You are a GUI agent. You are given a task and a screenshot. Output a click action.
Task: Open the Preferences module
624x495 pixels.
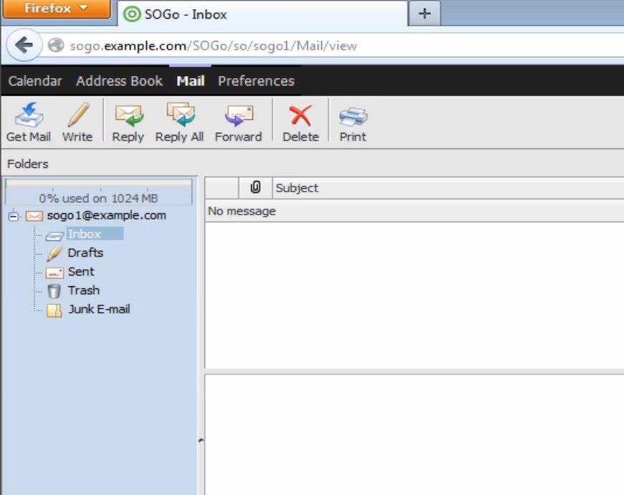[256, 81]
